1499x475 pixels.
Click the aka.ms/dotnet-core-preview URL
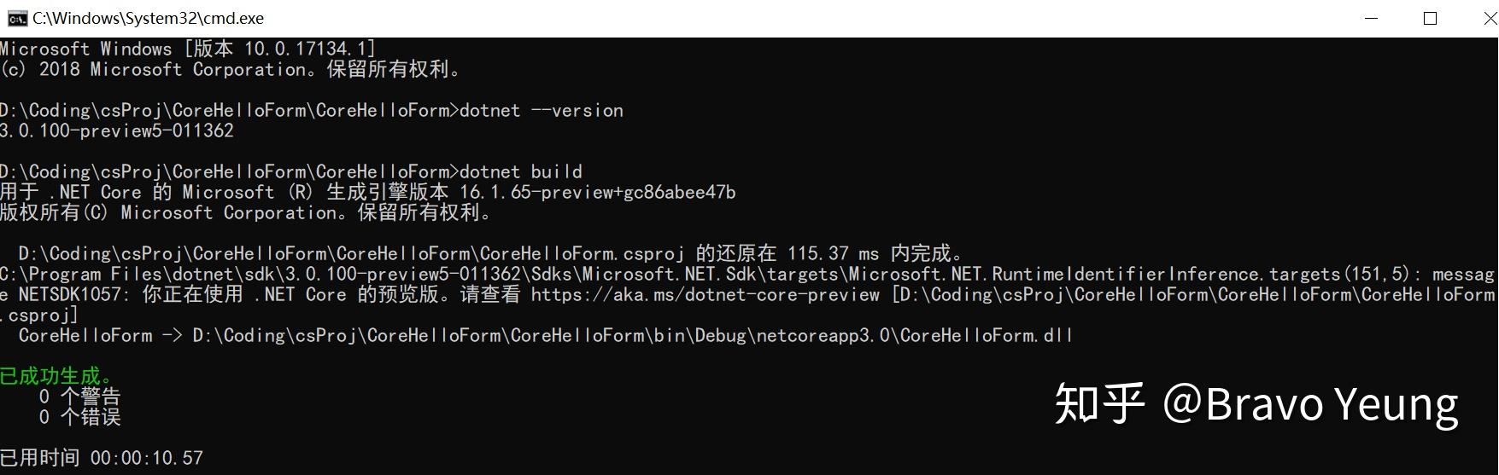(x=705, y=295)
